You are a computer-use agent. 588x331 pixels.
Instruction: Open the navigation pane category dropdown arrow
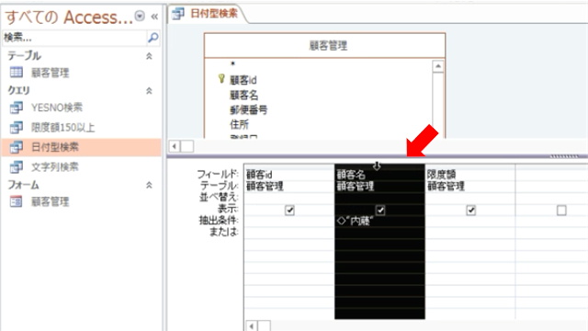click(x=140, y=17)
